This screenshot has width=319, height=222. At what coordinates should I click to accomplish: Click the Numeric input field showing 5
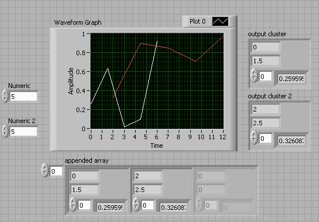pyautogui.click(x=24, y=97)
